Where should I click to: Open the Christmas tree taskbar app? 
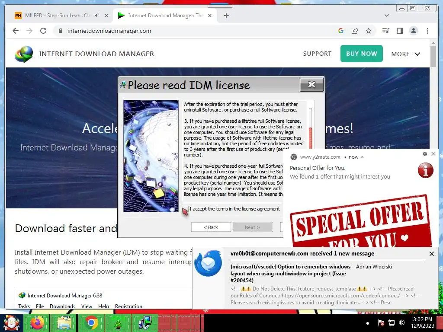click(118, 323)
